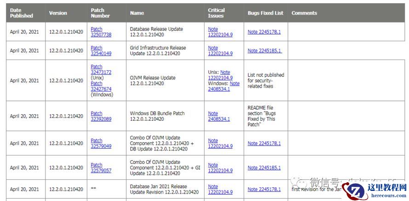Open Note 2245178.1 in the OJVM + DB Update row
Viewport: 409px width, 201px height.
[264, 143]
